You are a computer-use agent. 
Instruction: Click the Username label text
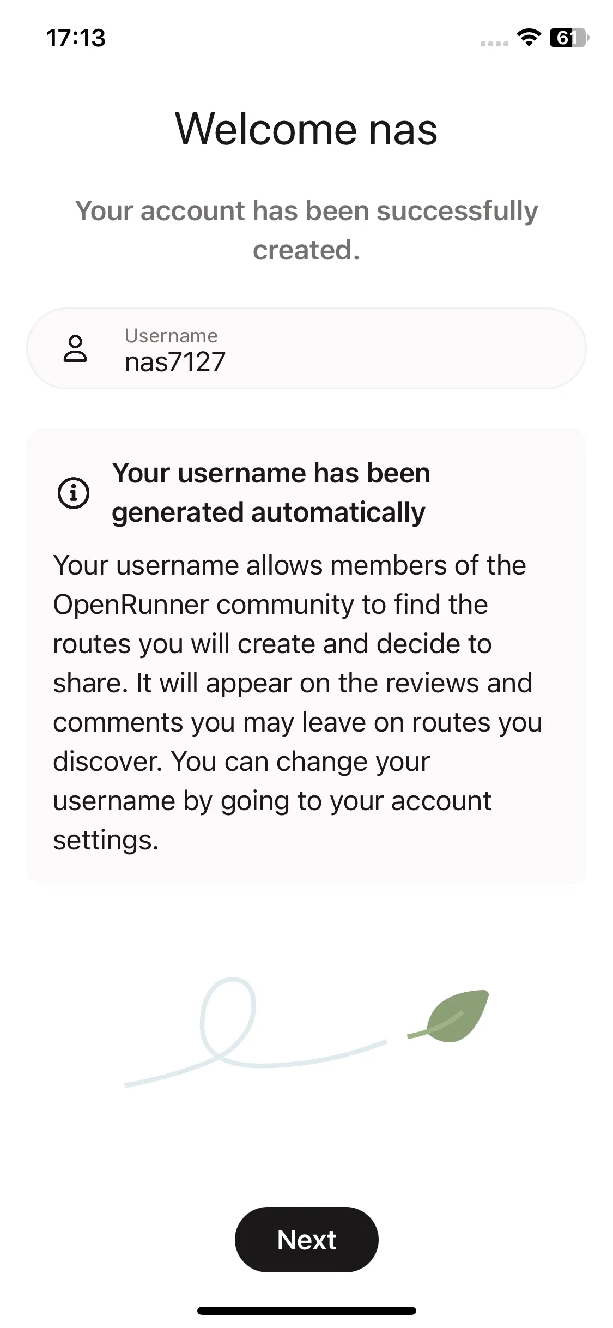[171, 336]
